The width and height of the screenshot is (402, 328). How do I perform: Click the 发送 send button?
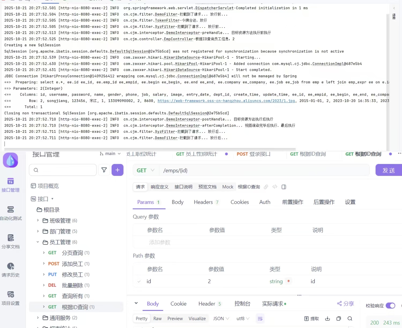tap(388, 170)
